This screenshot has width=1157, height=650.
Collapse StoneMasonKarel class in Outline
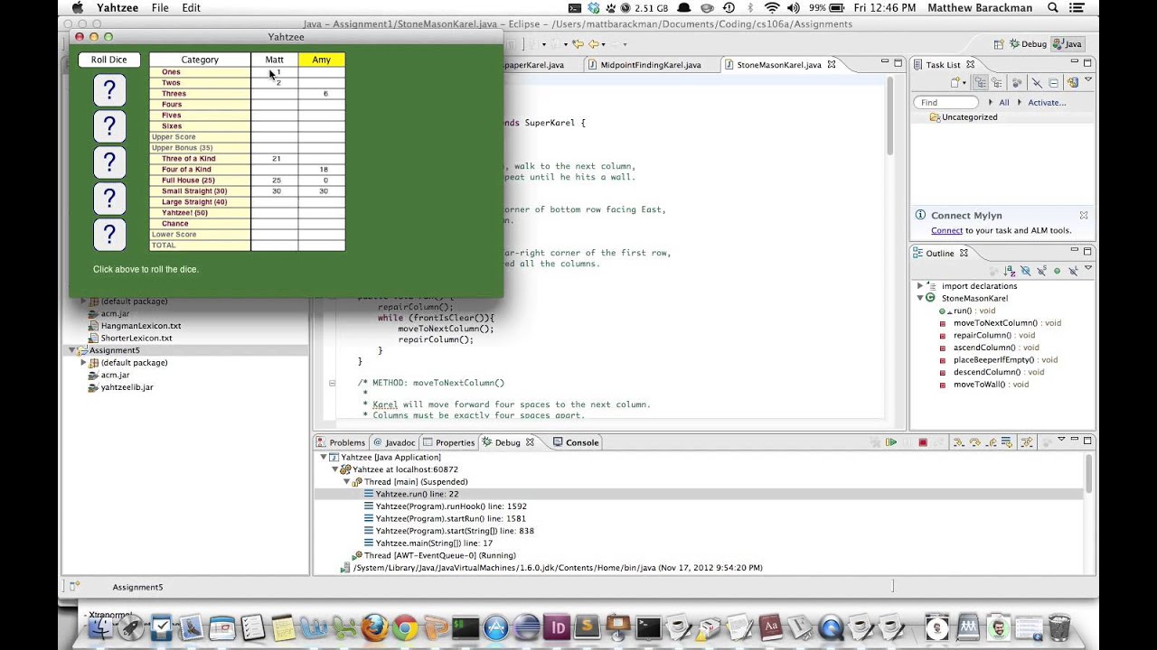(920, 298)
